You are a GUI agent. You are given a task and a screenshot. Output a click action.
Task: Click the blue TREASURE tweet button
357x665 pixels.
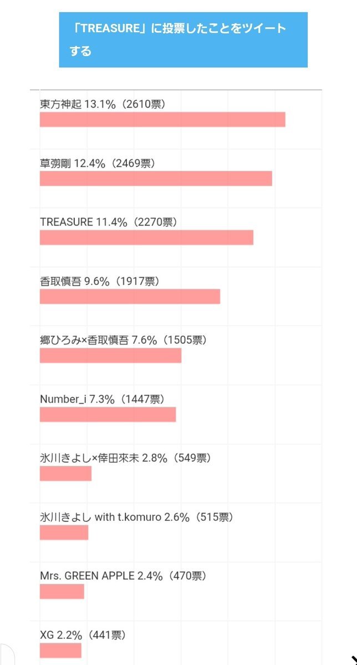(x=183, y=40)
